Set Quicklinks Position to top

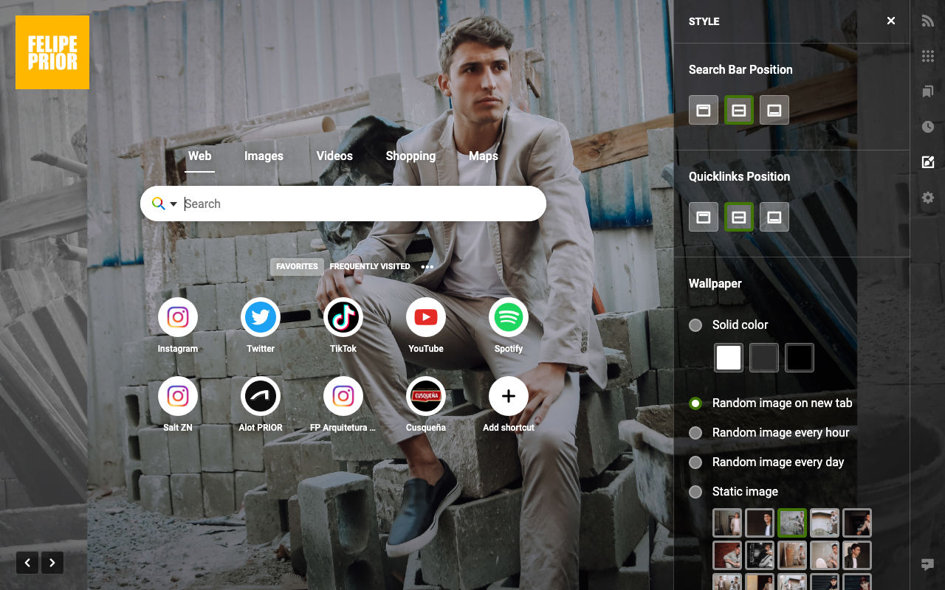(x=704, y=218)
